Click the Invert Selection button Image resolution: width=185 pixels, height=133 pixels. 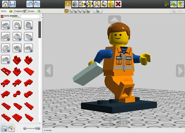point(98,11)
